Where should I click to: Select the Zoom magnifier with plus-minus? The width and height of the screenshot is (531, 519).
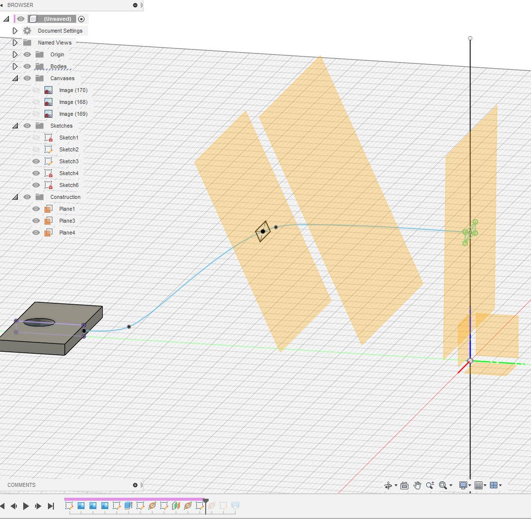point(430,485)
